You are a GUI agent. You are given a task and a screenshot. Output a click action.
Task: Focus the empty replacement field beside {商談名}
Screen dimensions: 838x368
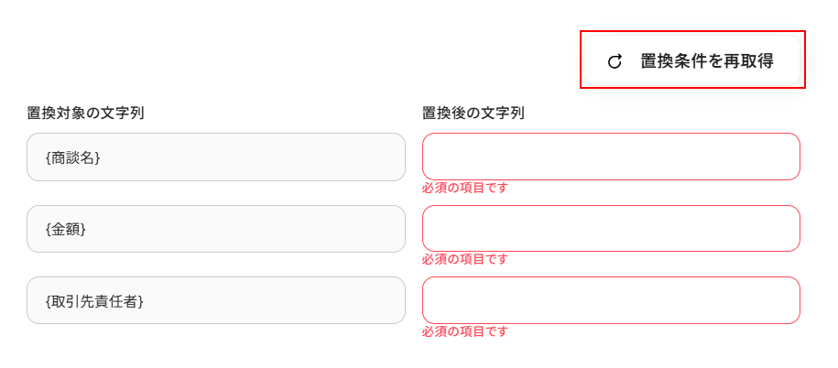point(611,157)
